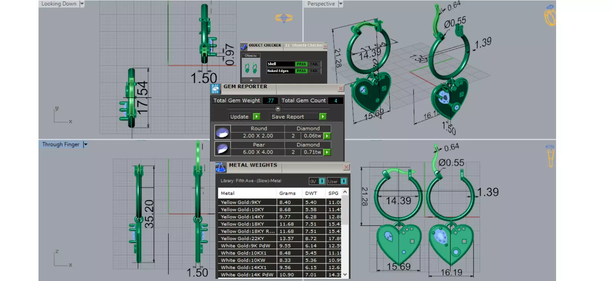Click the DWT column header
Screen dimensions: 612x281
(x=314, y=193)
